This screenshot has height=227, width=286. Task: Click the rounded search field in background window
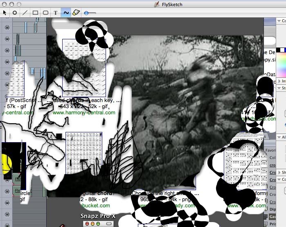coord(270,41)
